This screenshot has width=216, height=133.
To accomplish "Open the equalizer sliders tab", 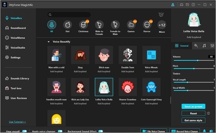I will 212,46.
